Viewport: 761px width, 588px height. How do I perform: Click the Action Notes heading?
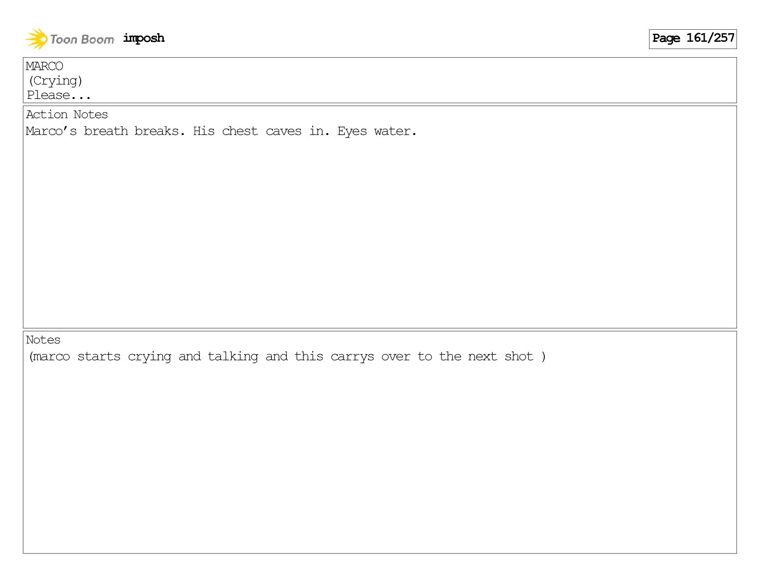pyautogui.click(x=67, y=114)
